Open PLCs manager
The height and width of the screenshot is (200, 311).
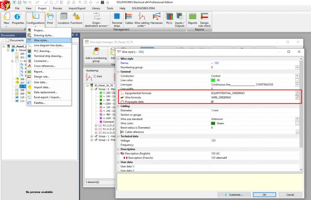point(169,19)
